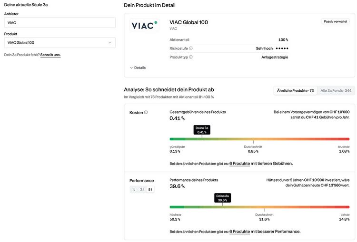Open the Produkt dropdown VIAC Global 100
The height and width of the screenshot is (242, 357).
(59, 42)
